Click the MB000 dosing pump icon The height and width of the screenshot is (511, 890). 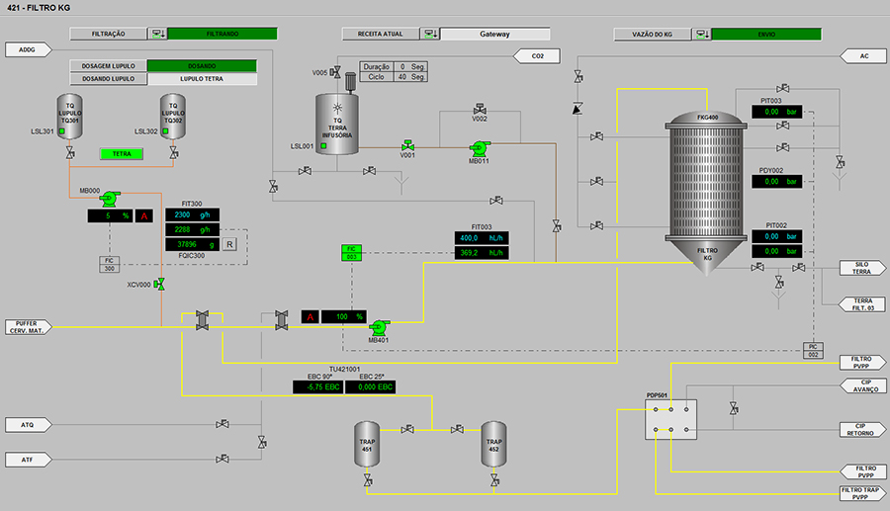[109, 198]
